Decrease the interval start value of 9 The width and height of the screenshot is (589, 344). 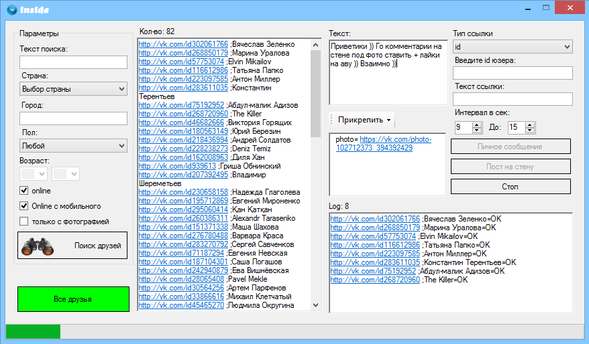click(477, 131)
